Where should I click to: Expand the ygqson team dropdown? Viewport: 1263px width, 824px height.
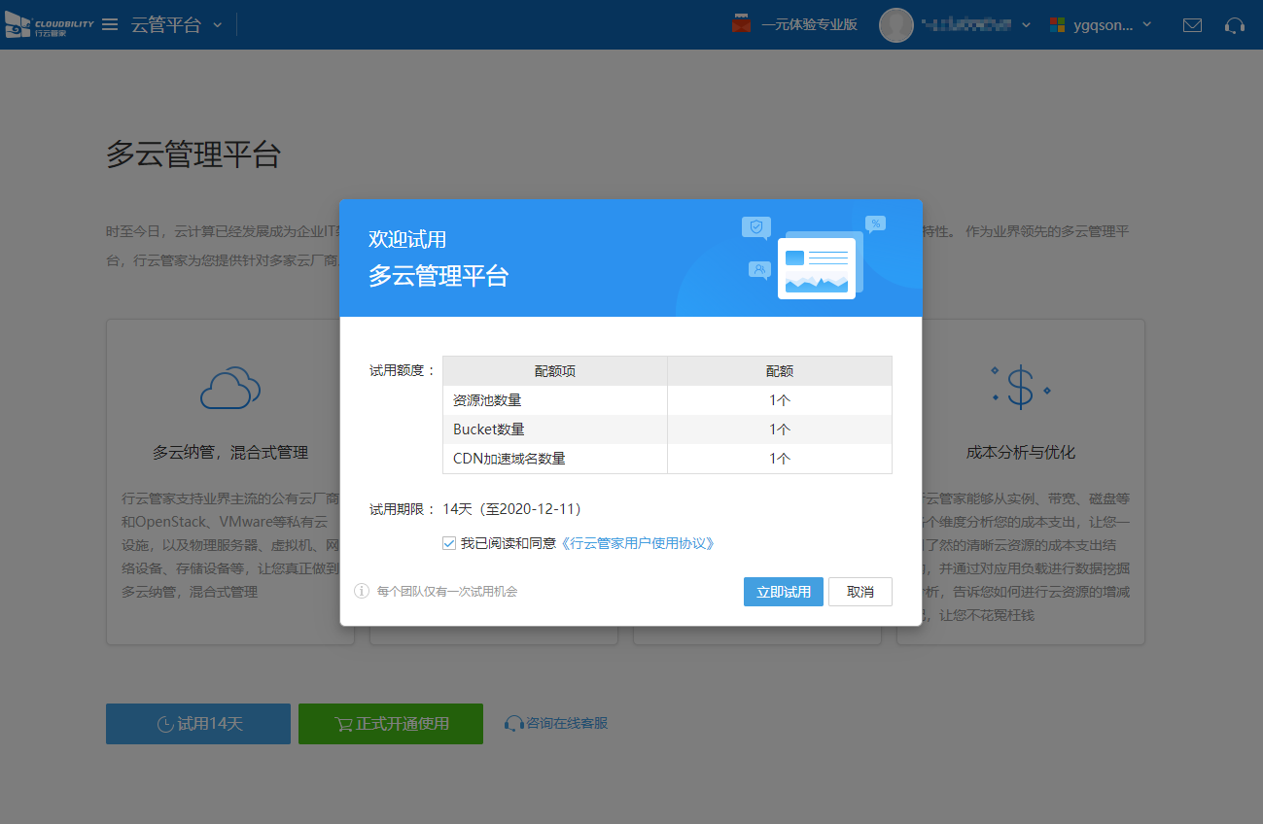click(1146, 24)
